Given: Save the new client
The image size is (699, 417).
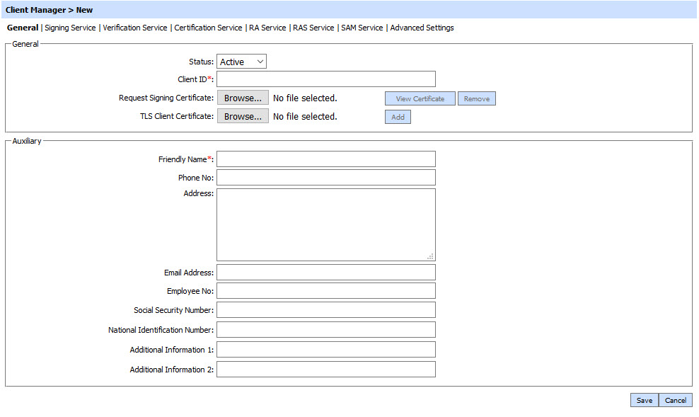Looking at the screenshot, I should (x=644, y=401).
